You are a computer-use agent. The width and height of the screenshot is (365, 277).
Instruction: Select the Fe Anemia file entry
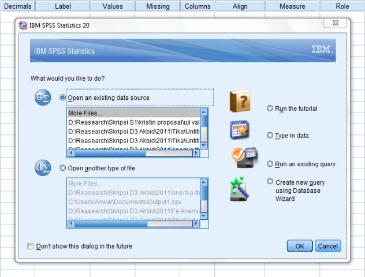(x=133, y=211)
